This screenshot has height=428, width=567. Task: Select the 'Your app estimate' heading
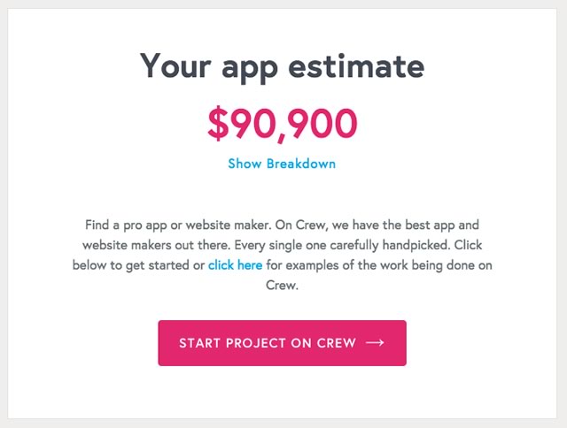[x=282, y=66]
